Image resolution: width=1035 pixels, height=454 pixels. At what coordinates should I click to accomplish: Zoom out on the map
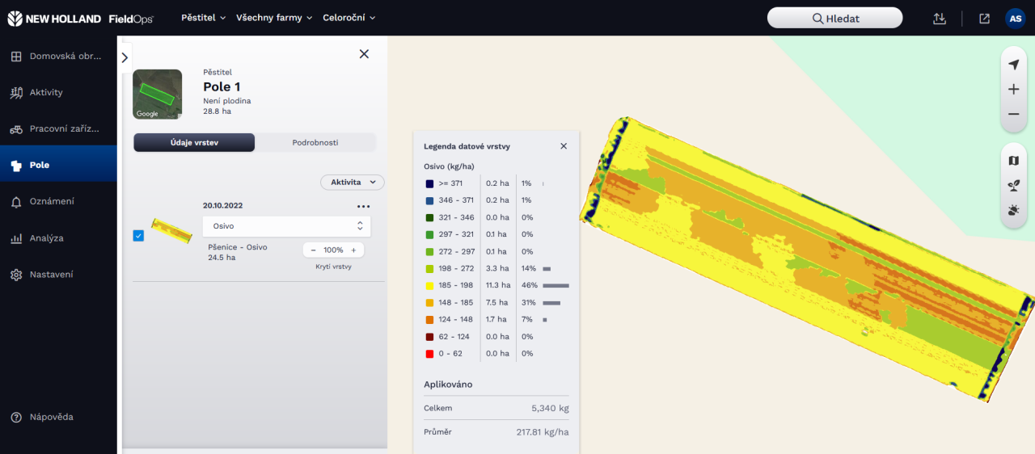(x=1013, y=115)
